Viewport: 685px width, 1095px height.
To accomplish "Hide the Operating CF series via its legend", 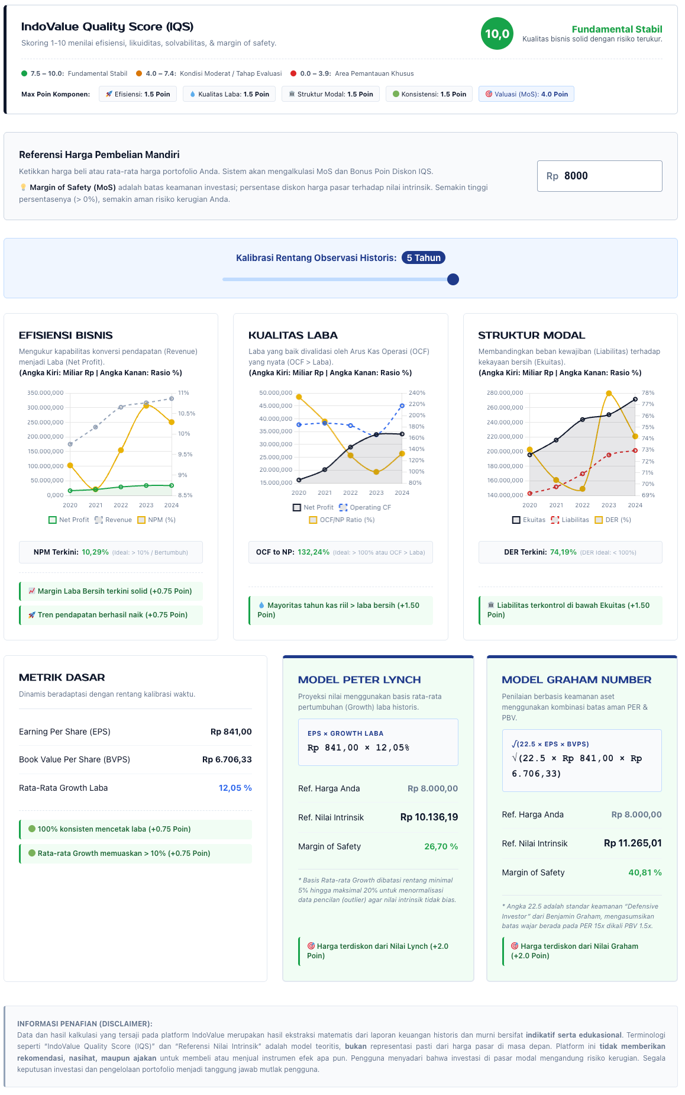I will click(364, 508).
